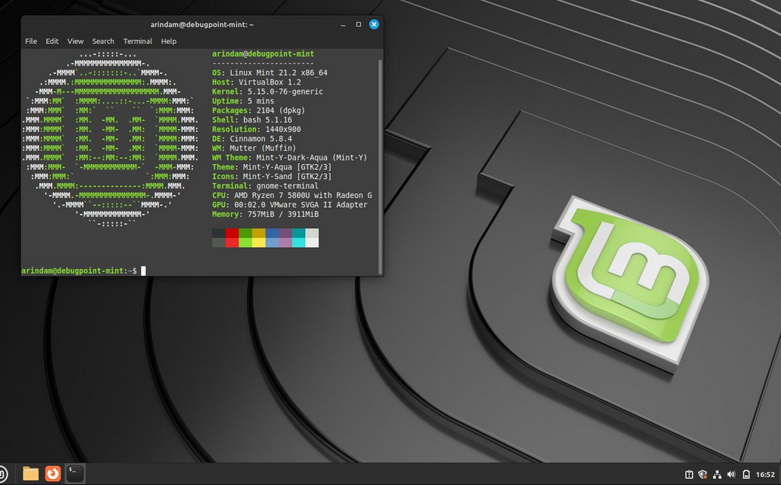Image resolution: width=781 pixels, height=485 pixels.
Task: Click the 'Terminal: gnome-terminal' line
Action: click(x=265, y=187)
